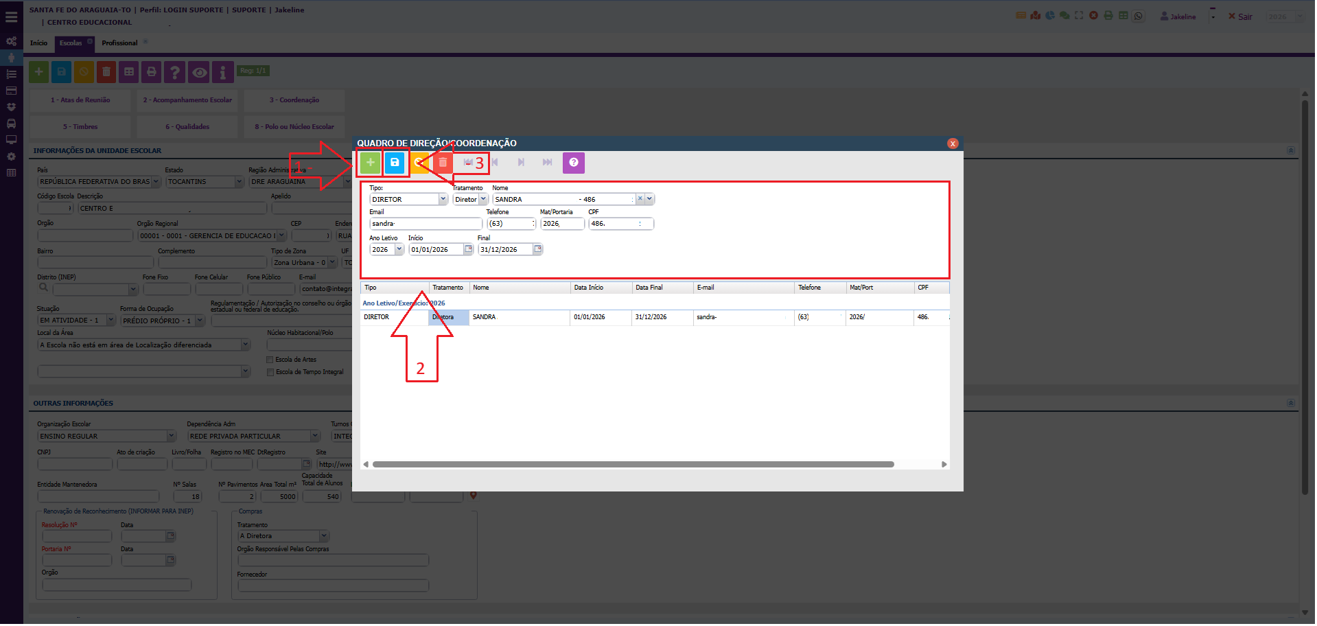Screen dimensions: 1317x626
Task: Open the purple help icon in dialog
Action: pos(573,163)
